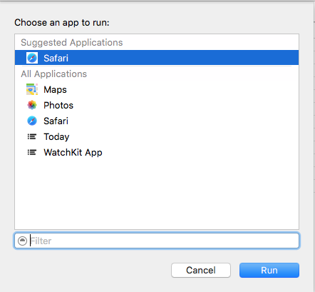Click the All Applications section header
This screenshot has height=292, width=315.
[x=54, y=74]
